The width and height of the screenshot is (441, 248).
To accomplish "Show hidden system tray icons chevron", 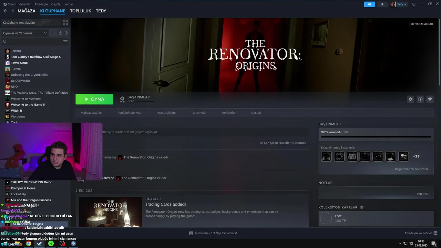I will click(400, 244).
